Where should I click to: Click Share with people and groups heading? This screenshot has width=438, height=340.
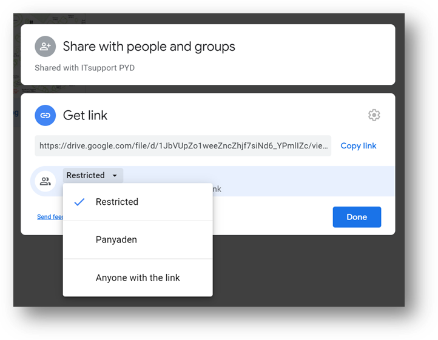point(149,46)
